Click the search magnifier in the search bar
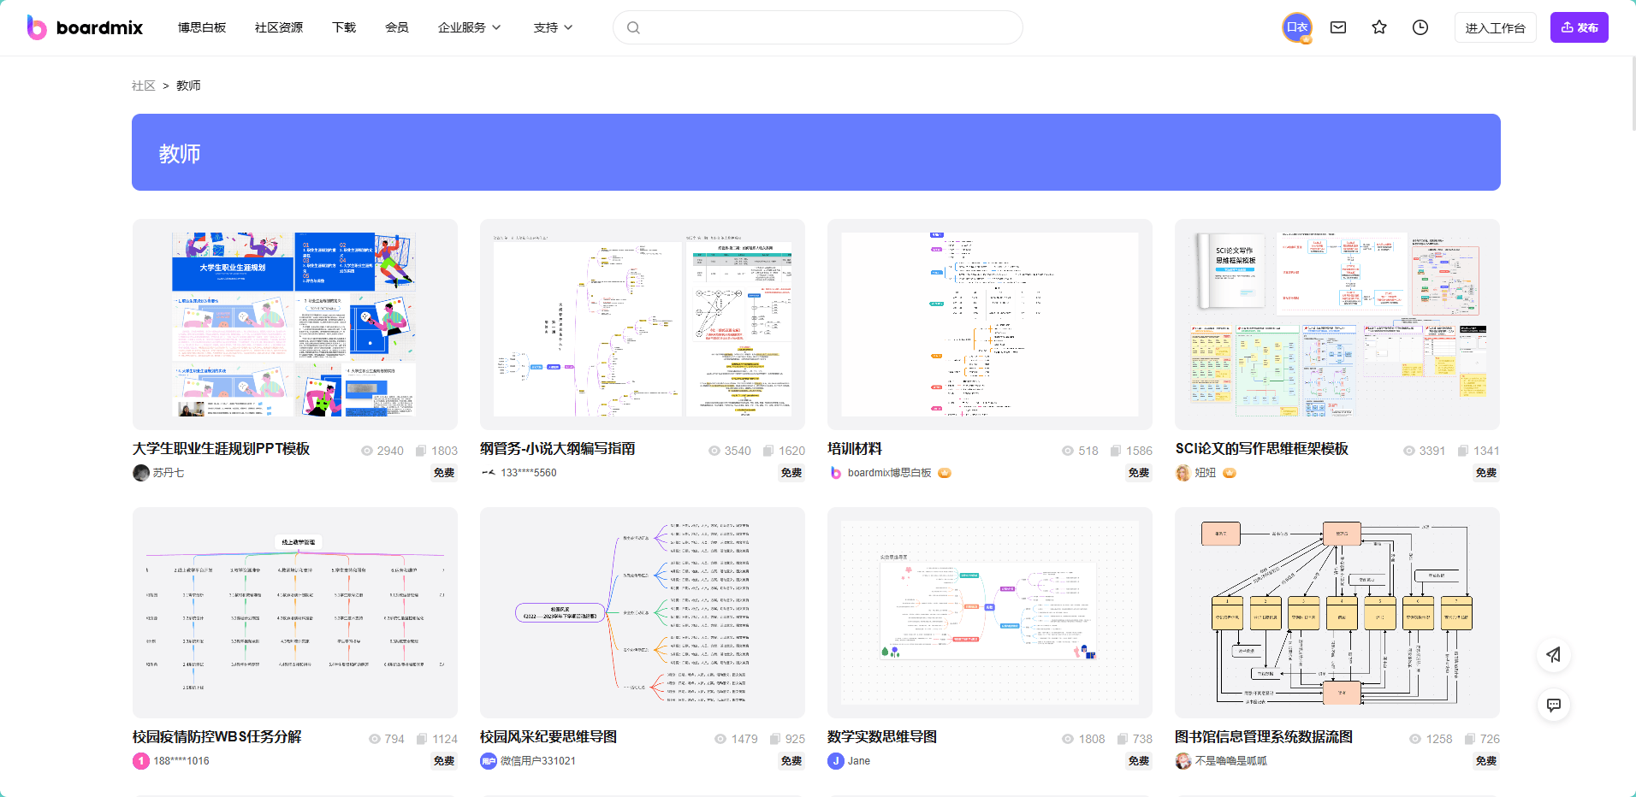The width and height of the screenshot is (1636, 797). click(x=633, y=27)
